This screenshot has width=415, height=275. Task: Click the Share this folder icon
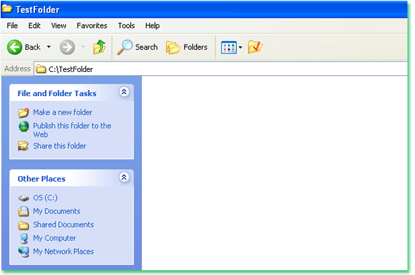[23, 146]
